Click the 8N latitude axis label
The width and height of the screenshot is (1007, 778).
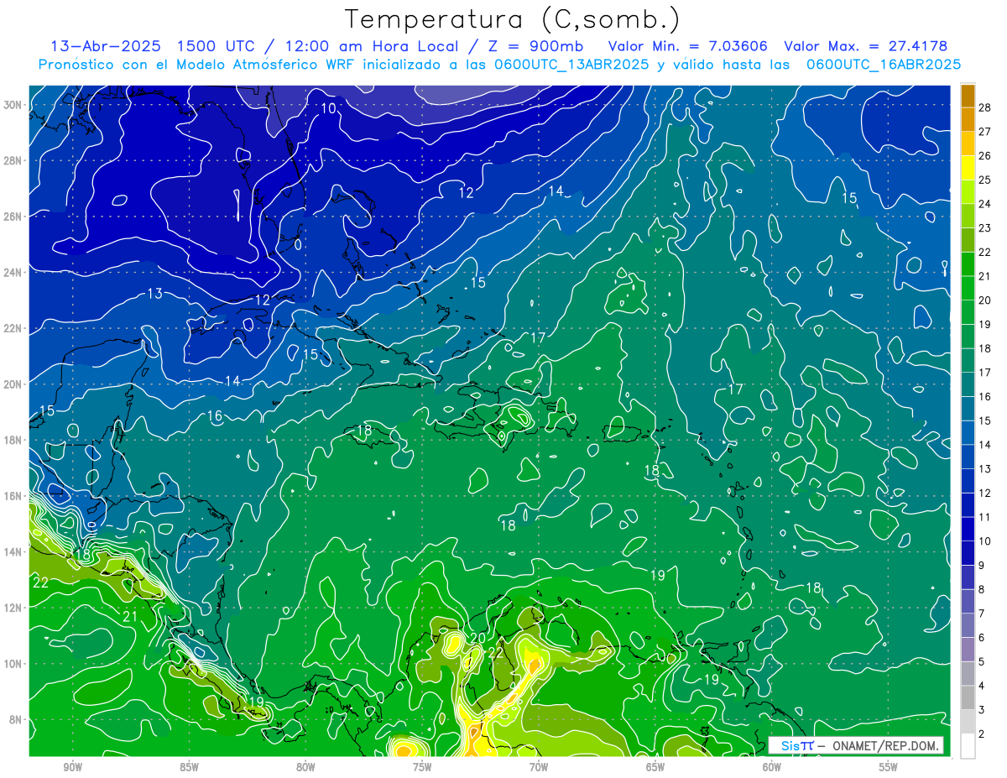[17, 720]
